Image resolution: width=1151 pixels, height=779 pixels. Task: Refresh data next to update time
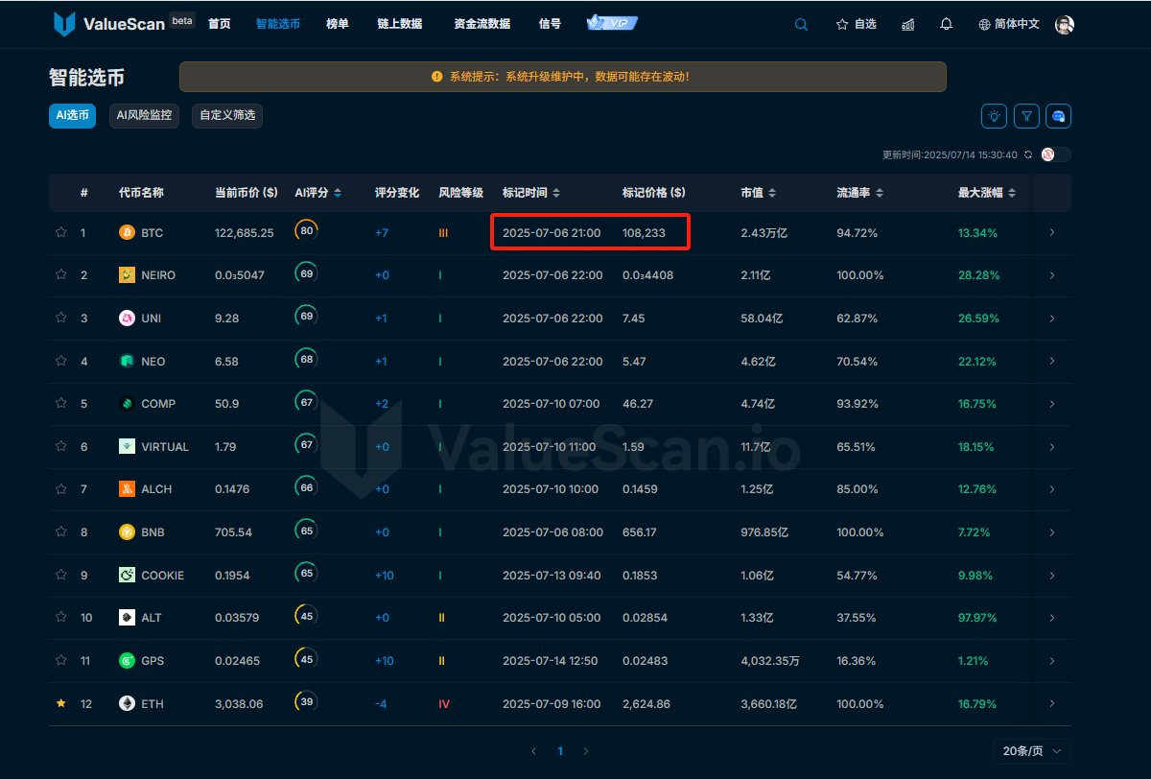(1028, 154)
